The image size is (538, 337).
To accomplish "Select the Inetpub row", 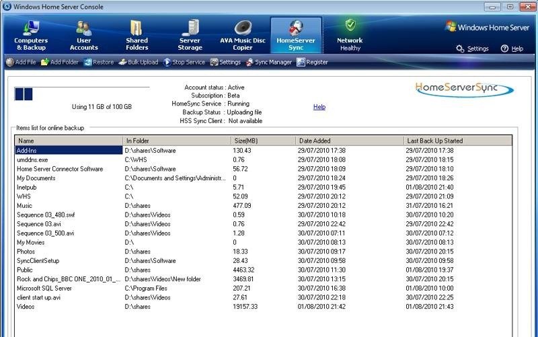I will 264,188.
